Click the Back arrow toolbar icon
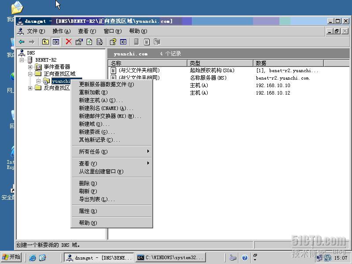The image size is (352, 264). tap(22, 42)
